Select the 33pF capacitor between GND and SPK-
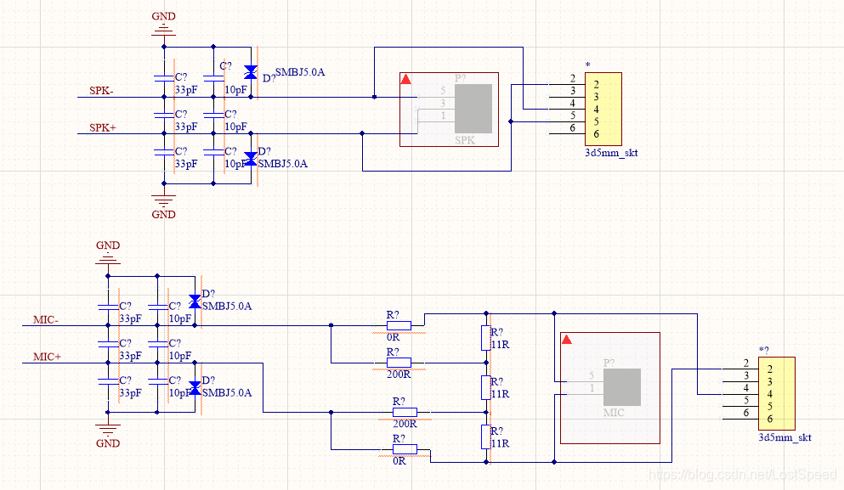 164,78
